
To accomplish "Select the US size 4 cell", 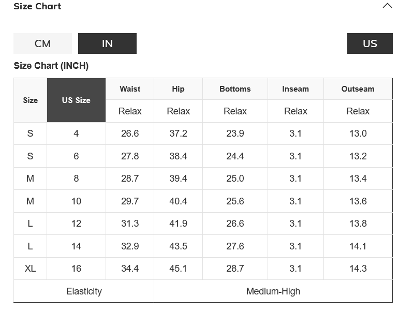I will point(76,134).
